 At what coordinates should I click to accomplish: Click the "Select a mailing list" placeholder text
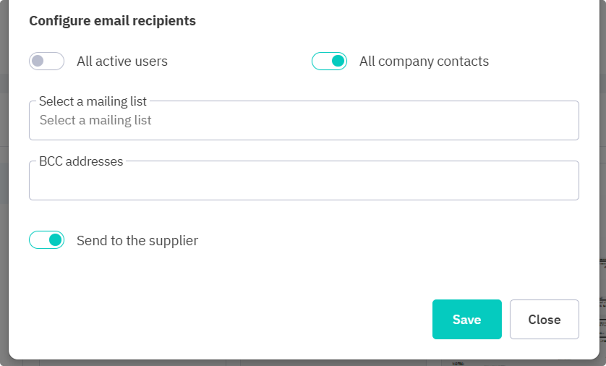click(95, 120)
